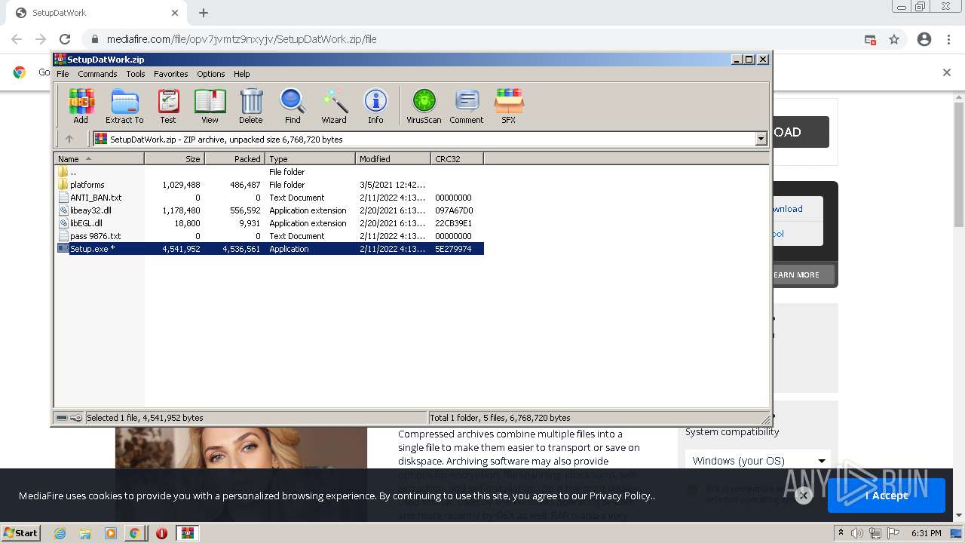
Task: Open the Windows (your OS) dropdown
Action: click(758, 461)
